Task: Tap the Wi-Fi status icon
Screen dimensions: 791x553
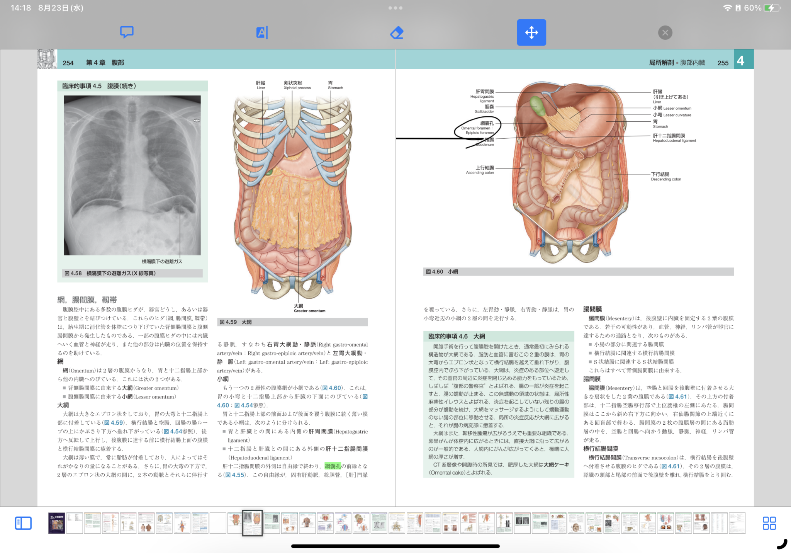Action: click(727, 8)
